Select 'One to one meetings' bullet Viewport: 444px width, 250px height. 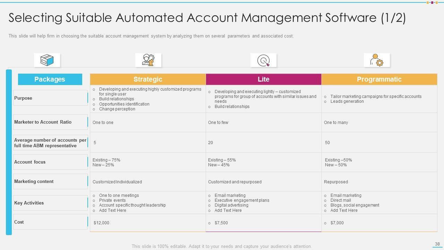[119, 195]
